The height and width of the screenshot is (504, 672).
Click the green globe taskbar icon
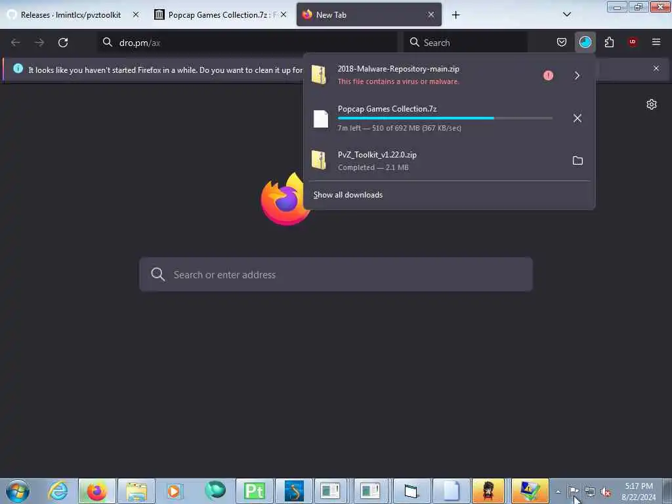tap(215, 491)
